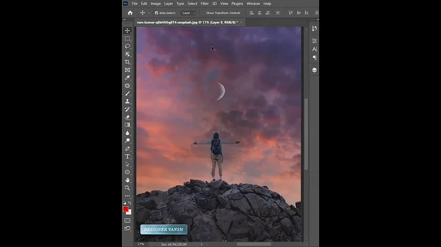Expand the status bar info arrow
This screenshot has height=247, width=441.
point(202,244)
